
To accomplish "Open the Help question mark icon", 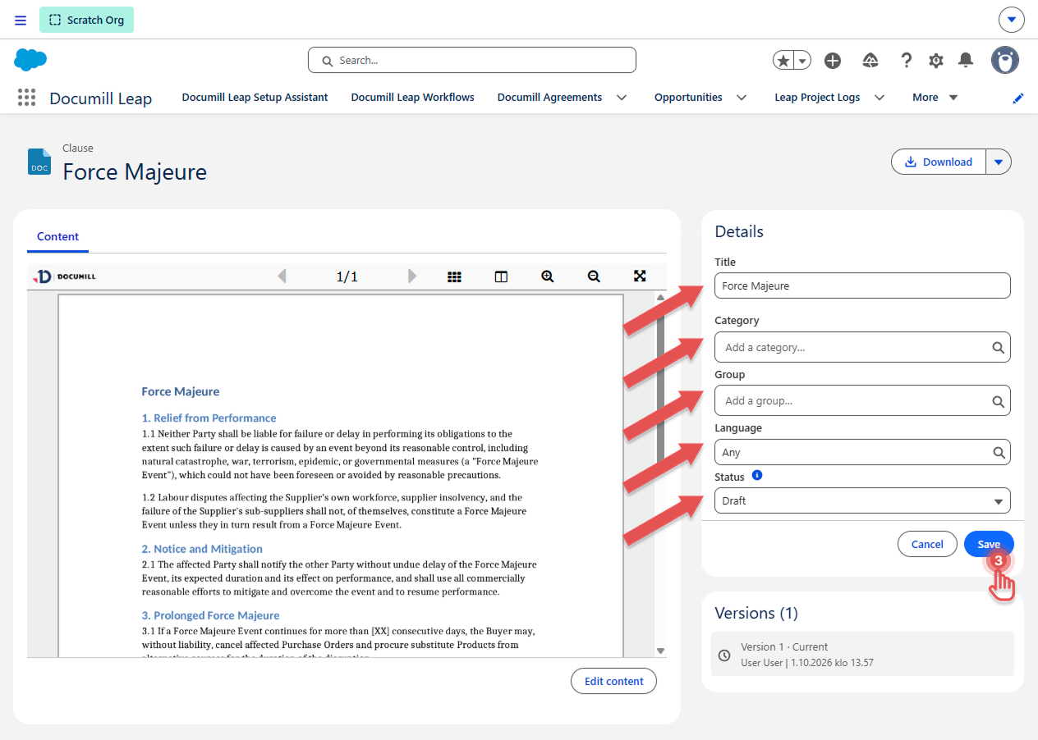I will (907, 60).
